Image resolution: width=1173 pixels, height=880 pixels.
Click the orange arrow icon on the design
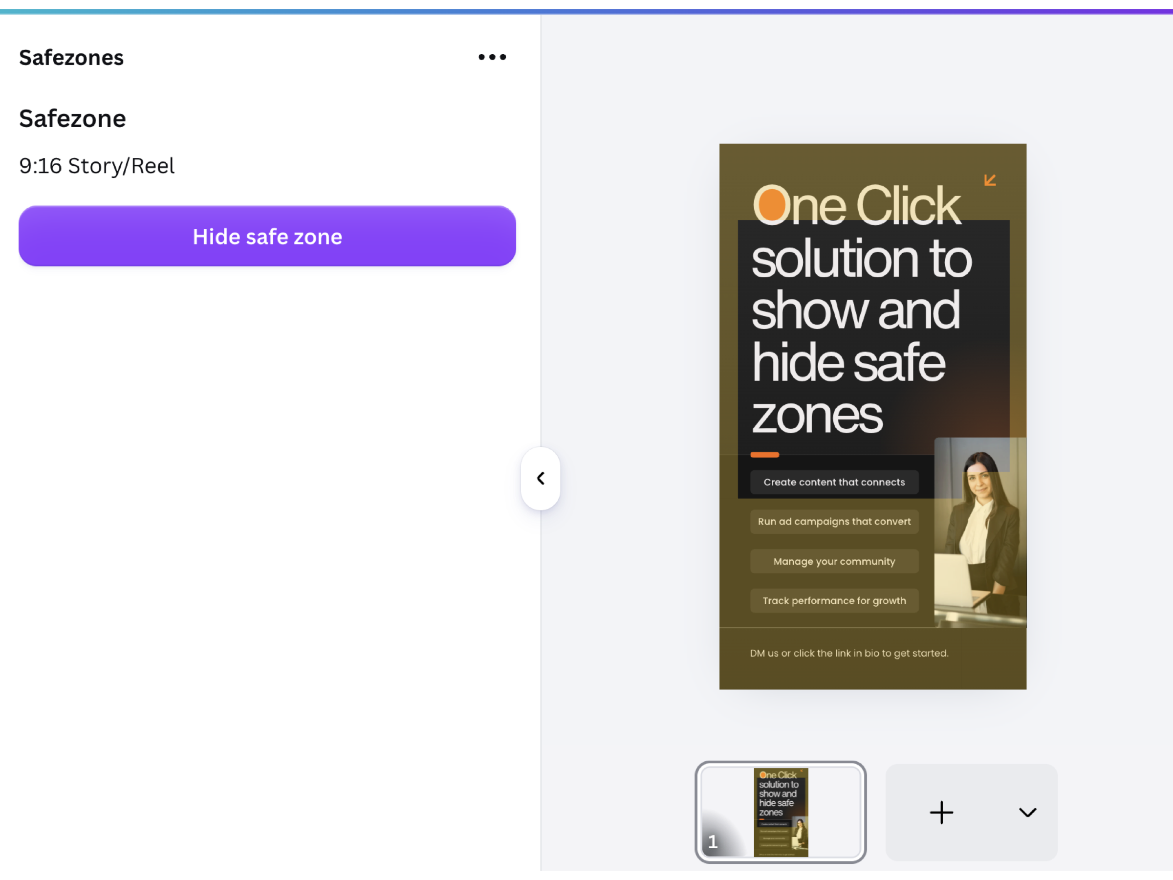[990, 180]
